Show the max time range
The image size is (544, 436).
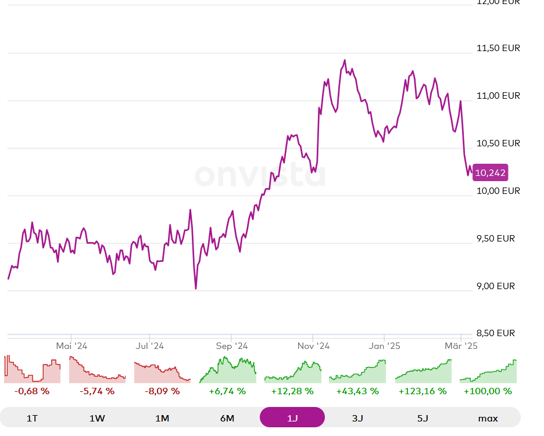488,418
